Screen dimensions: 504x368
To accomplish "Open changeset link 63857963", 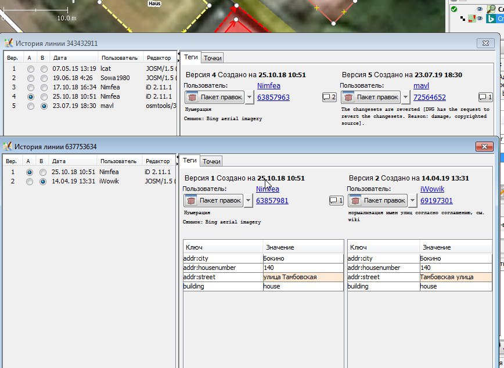I will click(x=273, y=98).
